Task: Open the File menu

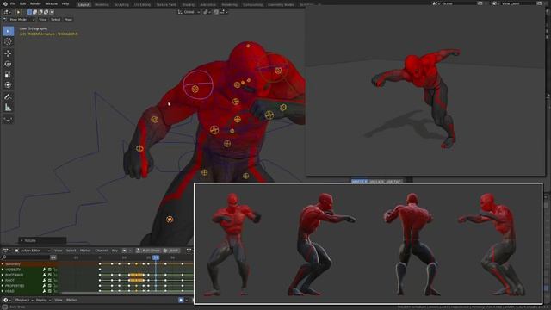Action: pos(13,3)
